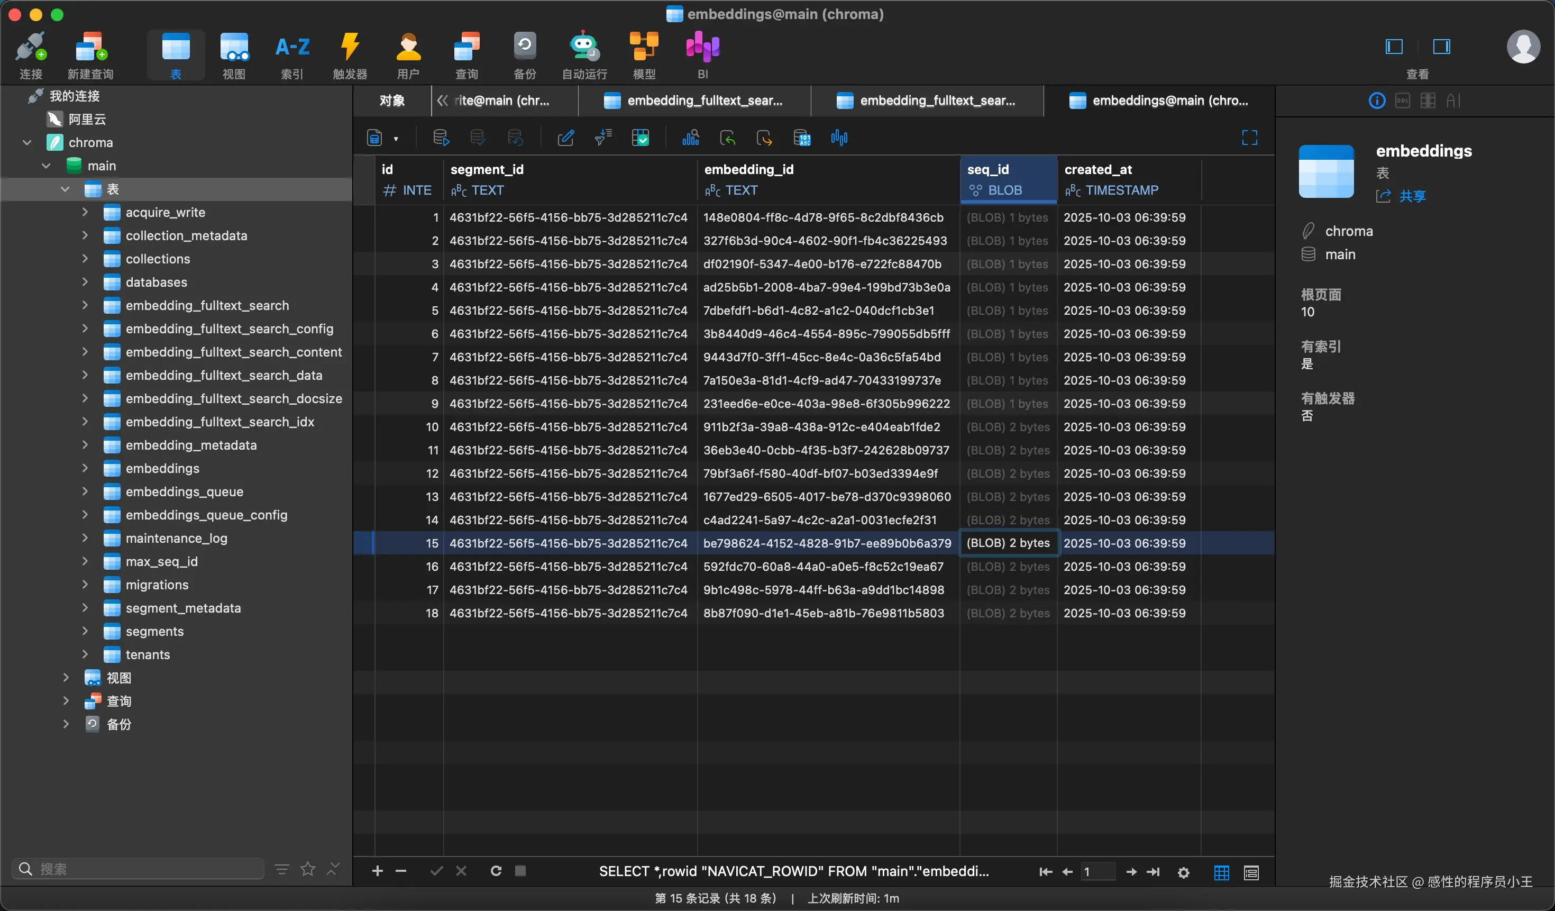Image resolution: width=1555 pixels, height=911 pixels.
Task: Click the settings gear in pagination bar
Action: [1183, 872]
